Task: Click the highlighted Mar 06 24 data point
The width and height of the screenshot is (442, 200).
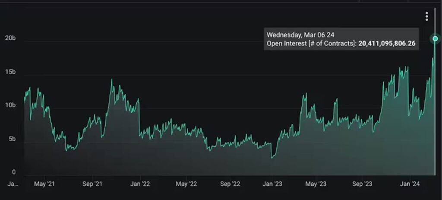Action: pyautogui.click(x=435, y=38)
